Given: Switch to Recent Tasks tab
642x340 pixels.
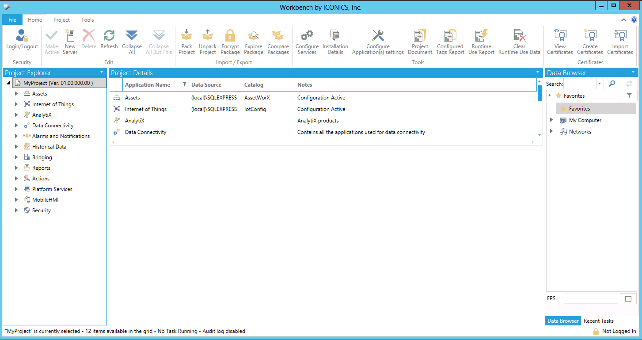Looking at the screenshot, I should (598, 321).
